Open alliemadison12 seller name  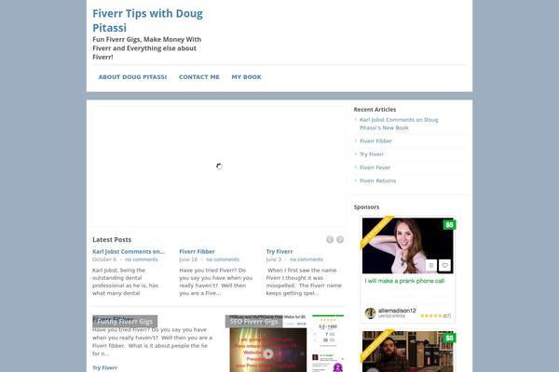397,311
